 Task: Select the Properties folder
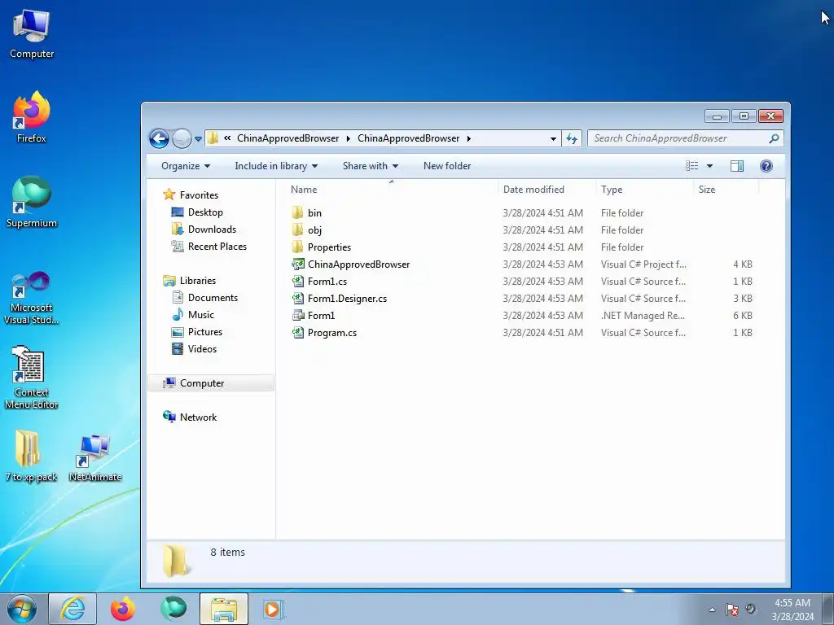pyautogui.click(x=321, y=247)
